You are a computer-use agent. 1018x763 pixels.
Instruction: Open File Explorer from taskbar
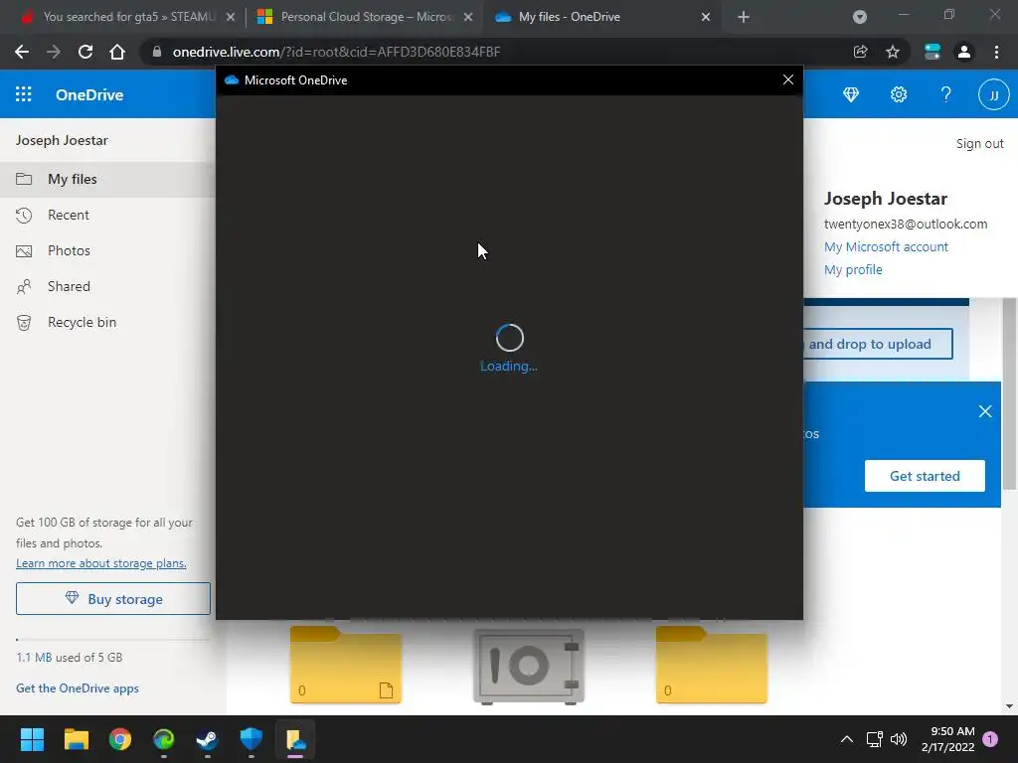pyautogui.click(x=76, y=739)
